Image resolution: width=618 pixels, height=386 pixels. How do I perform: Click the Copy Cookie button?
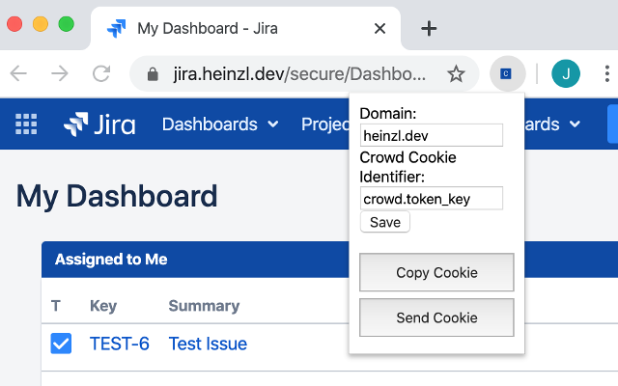pos(436,272)
